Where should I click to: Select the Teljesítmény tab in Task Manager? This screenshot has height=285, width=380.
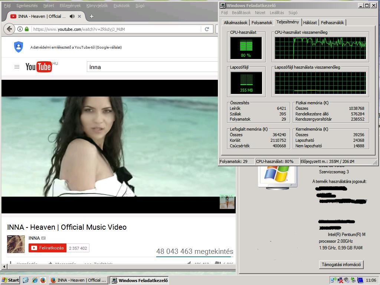coord(288,22)
